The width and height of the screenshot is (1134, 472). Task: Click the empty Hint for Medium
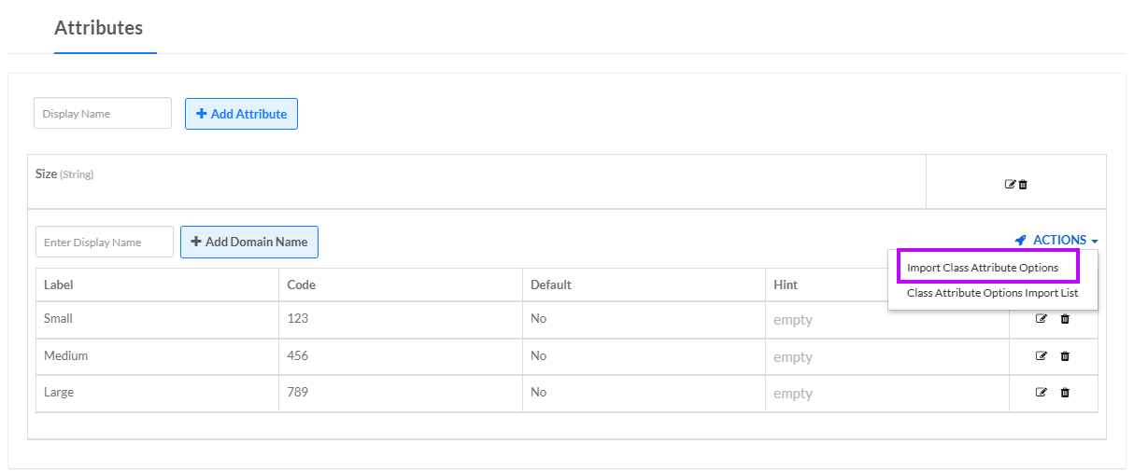(x=793, y=357)
